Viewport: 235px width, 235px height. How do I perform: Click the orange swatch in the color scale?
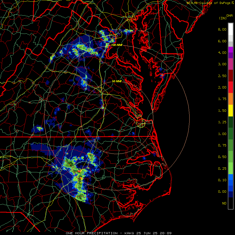coord(231,99)
